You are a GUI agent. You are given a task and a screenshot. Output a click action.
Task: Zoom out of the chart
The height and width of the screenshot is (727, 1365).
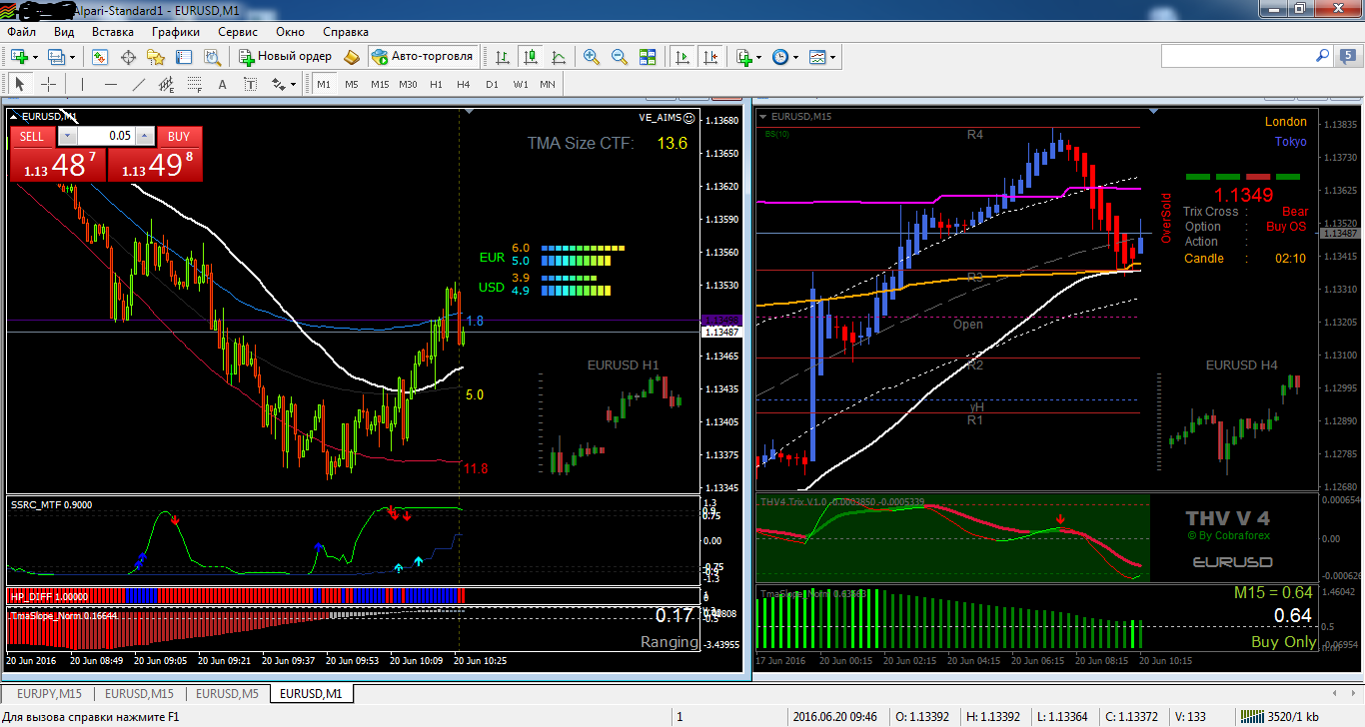coord(620,57)
